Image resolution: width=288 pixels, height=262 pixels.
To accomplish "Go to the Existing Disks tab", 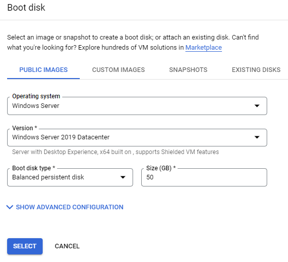I will [x=256, y=70].
